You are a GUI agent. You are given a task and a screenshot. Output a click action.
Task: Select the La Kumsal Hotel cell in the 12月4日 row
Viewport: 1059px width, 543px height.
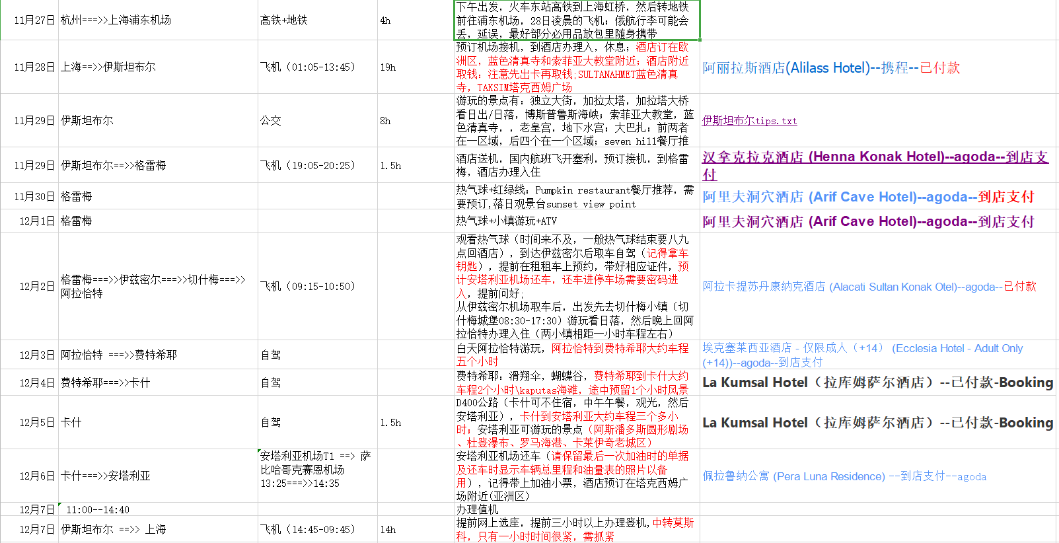(878, 382)
